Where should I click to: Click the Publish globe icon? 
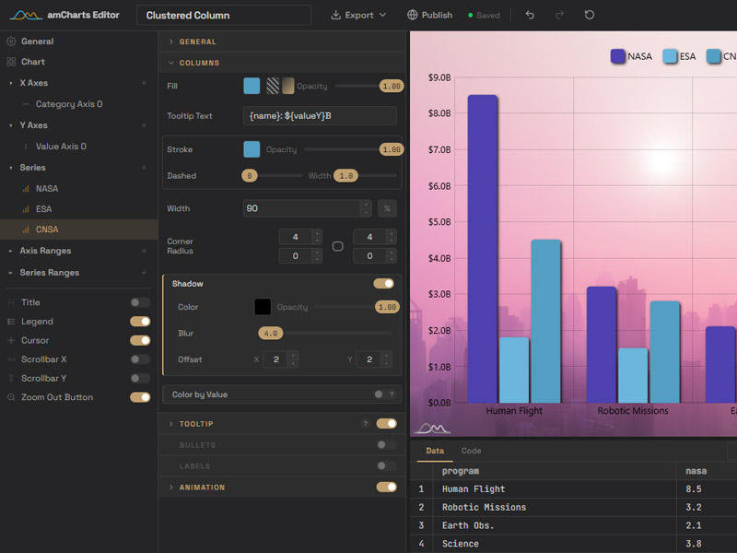pos(412,15)
